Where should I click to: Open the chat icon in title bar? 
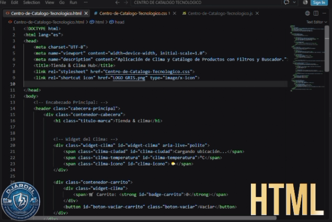(x=287, y=3)
